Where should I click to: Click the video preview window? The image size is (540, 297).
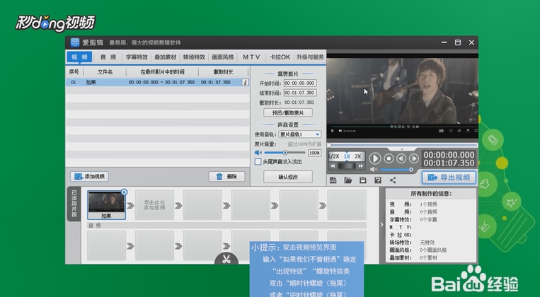click(x=402, y=96)
